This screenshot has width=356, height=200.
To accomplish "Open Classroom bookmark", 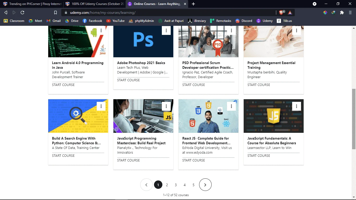I will coord(14,21).
